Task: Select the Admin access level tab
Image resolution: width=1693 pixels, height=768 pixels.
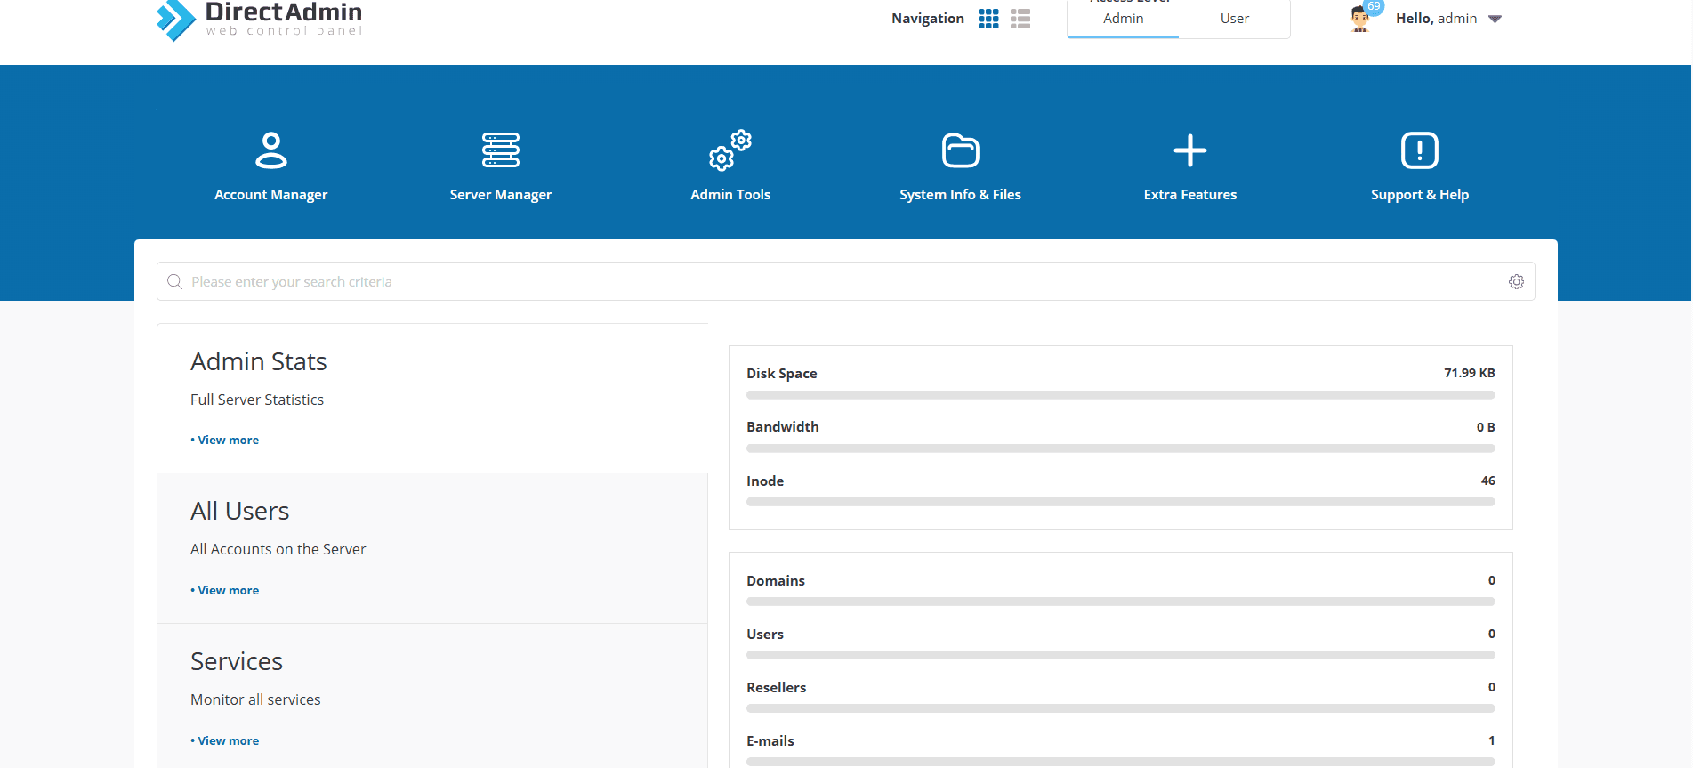Action: [1123, 19]
